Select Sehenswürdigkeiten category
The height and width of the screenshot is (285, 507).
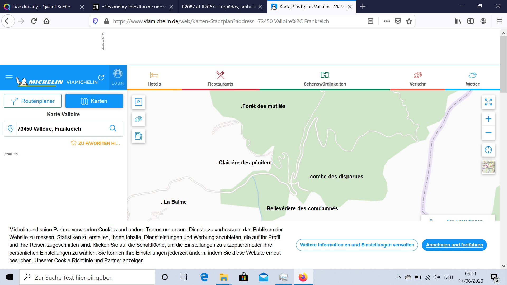point(325,78)
